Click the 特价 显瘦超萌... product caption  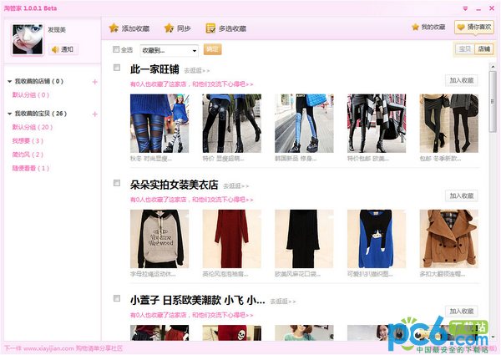223,159
